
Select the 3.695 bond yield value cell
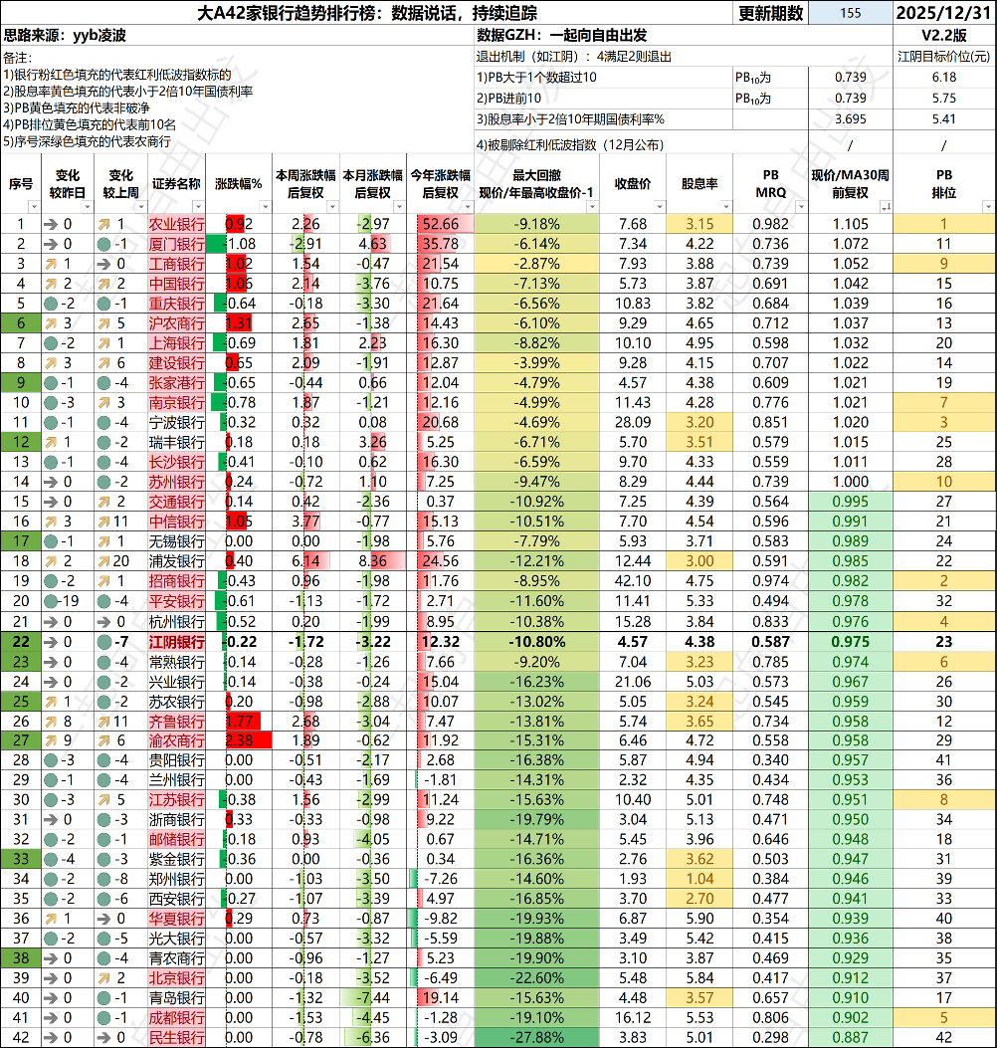(851, 119)
